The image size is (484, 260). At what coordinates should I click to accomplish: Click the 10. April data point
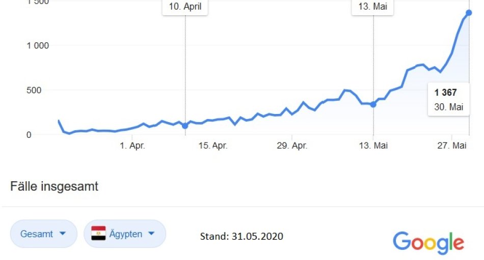click(185, 125)
